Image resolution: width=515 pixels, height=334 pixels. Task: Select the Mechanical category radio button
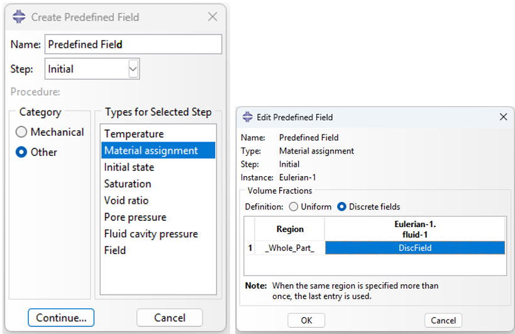point(22,132)
